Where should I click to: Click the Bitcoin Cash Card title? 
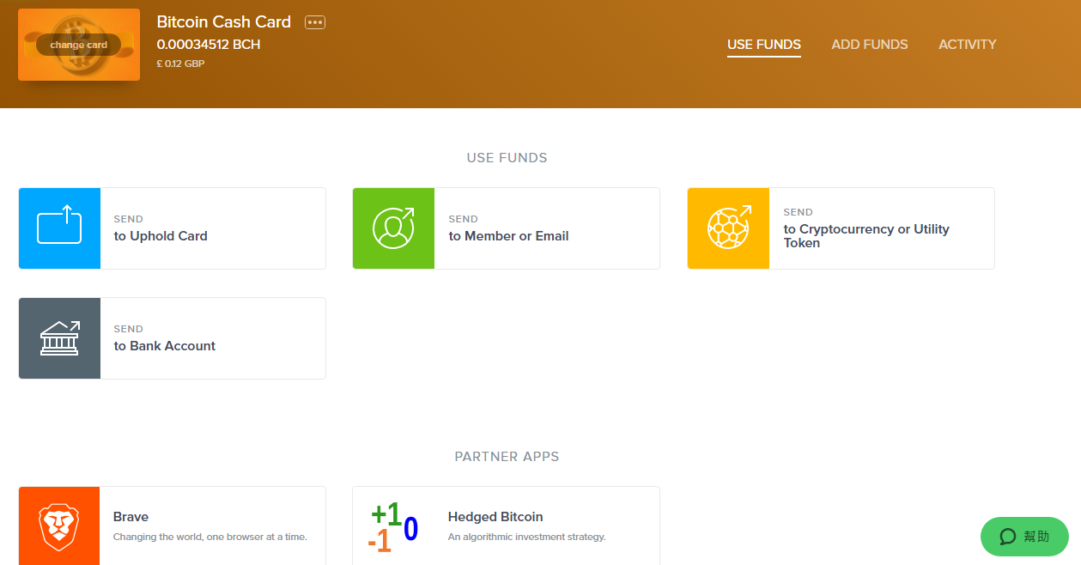coord(224,22)
